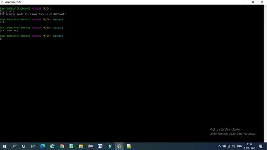Minimize the MINGW64 window
The image size is (267, 150).
click(x=244, y=2)
